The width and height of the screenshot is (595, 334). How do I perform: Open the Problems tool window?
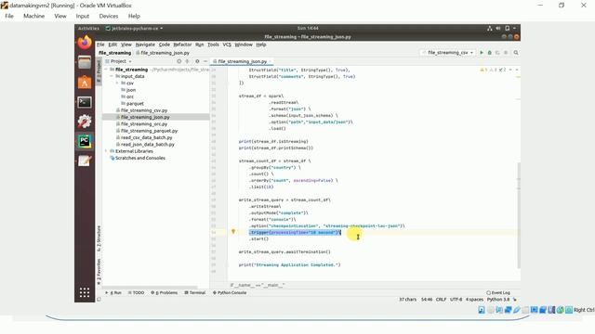165,293
